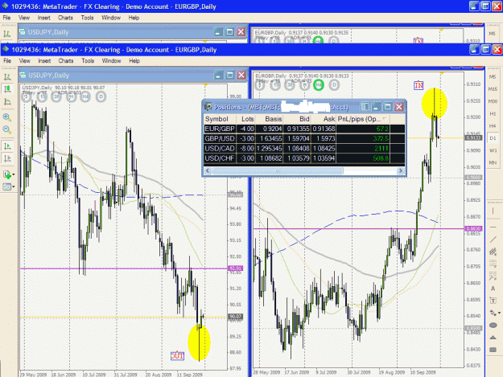Image resolution: width=503 pixels, height=377 pixels.
Task: Click the D circle on EURGBP chart
Action: pos(334,85)
